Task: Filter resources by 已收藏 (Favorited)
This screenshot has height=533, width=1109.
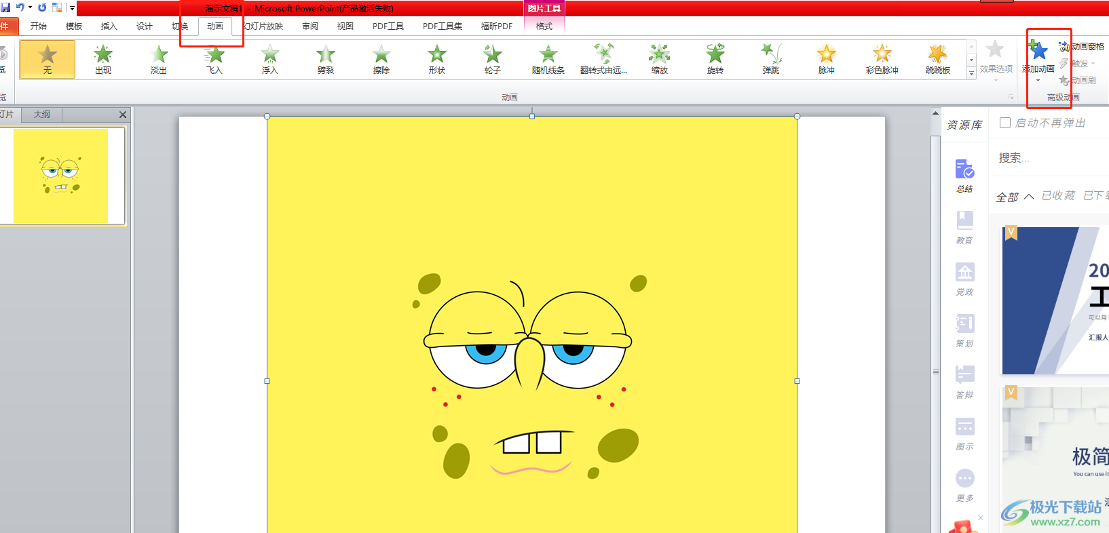Action: (x=1058, y=196)
